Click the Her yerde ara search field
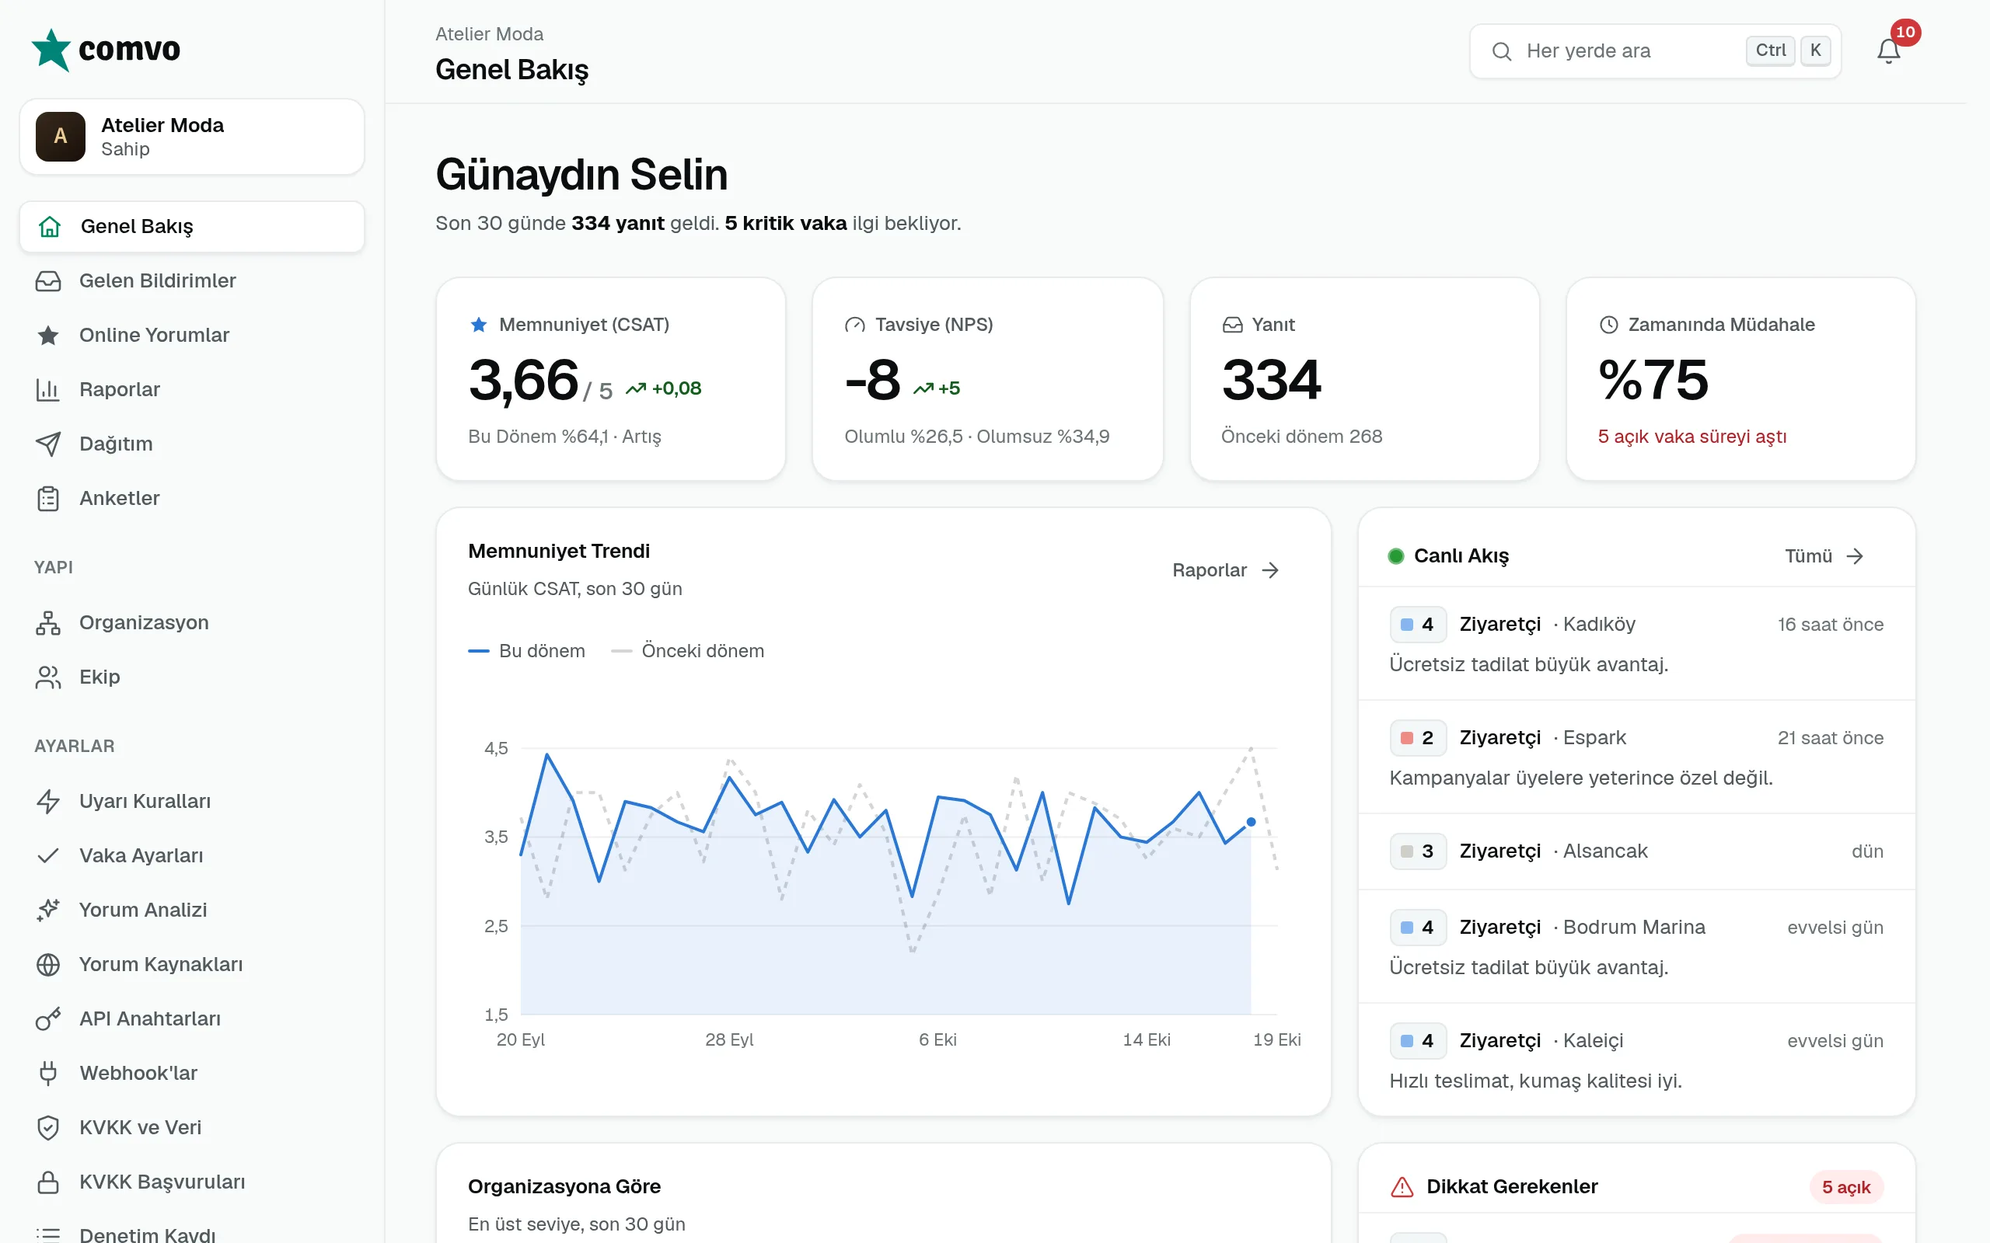This screenshot has height=1243, width=1990. pos(1654,51)
